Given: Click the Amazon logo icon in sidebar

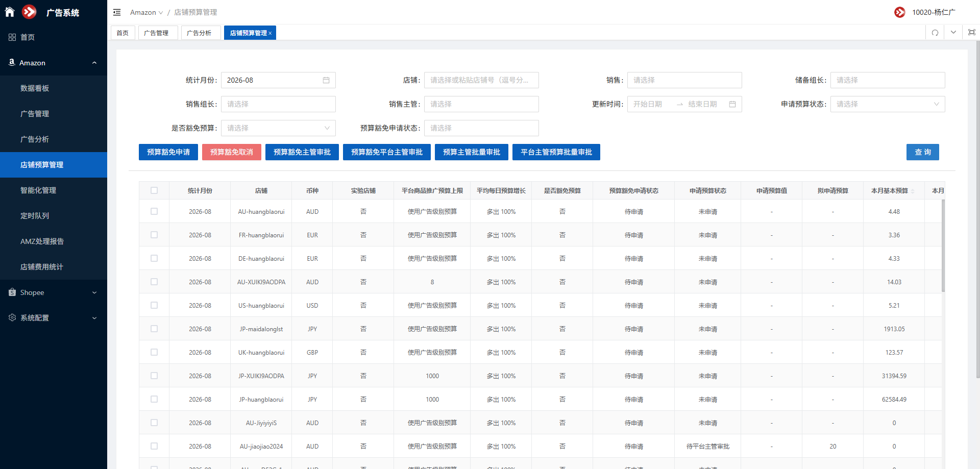Looking at the screenshot, I should 12,62.
